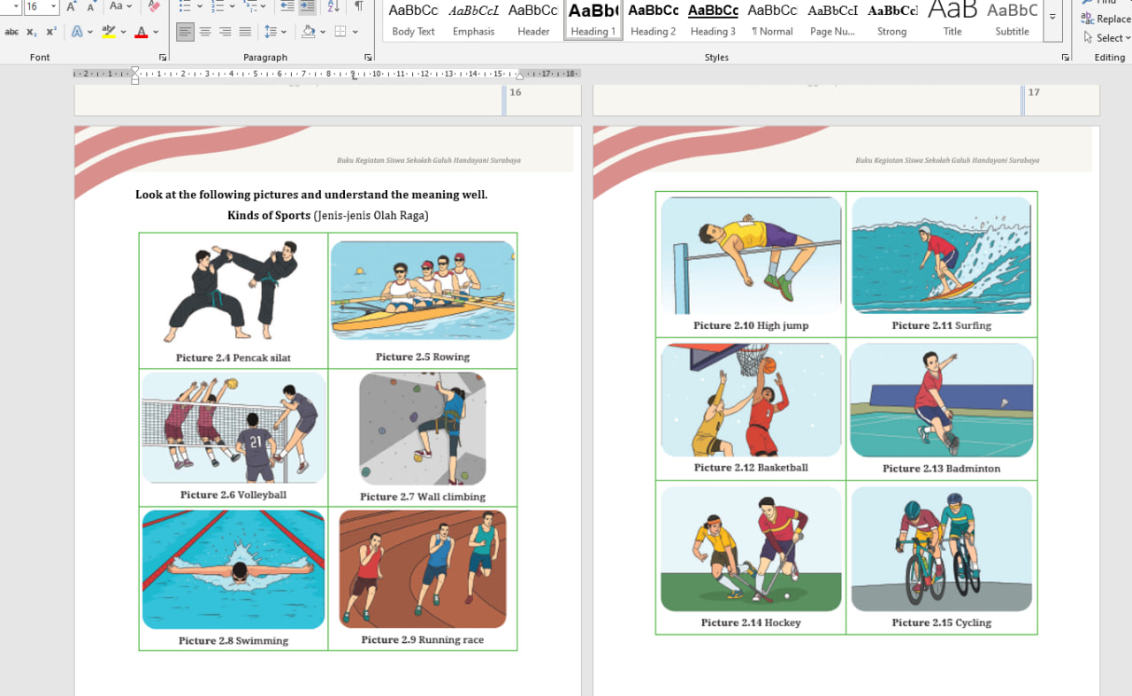Viewport: 1132px width, 696px height.
Task: Apply superscript formatting
Action: tap(51, 32)
